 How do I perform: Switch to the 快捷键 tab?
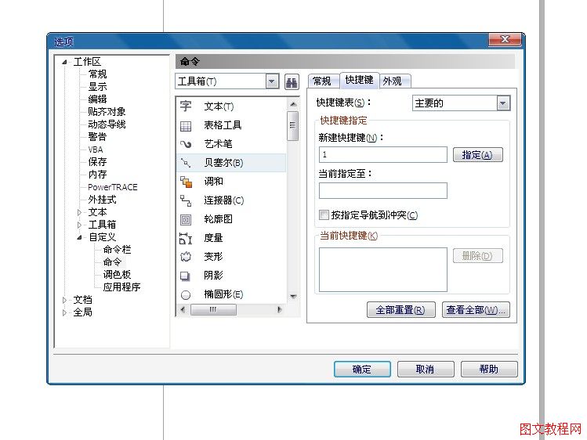(360, 80)
